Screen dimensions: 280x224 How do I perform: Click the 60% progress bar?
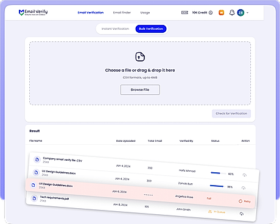coord(218,173)
